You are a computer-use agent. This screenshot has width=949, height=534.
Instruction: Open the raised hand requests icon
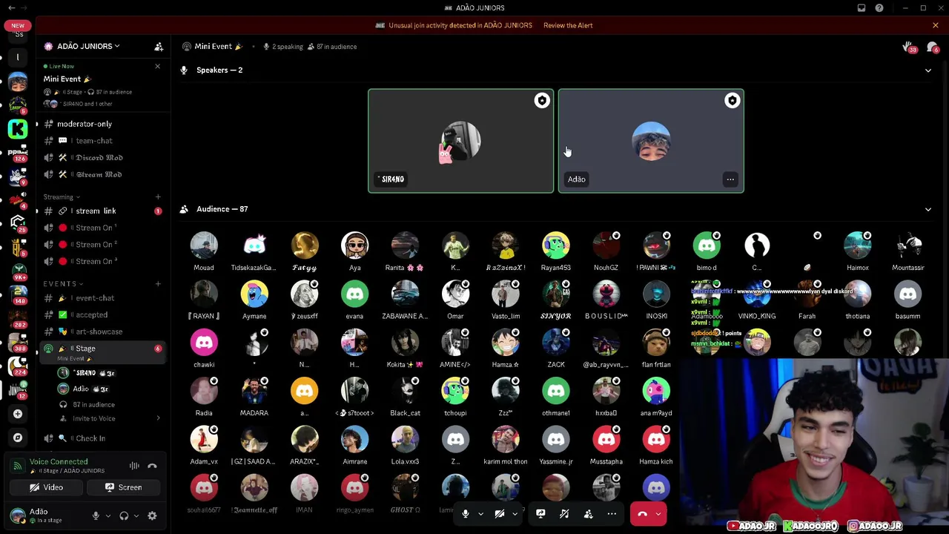pyautogui.click(x=909, y=47)
